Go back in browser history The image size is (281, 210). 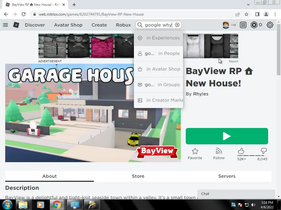click(x=6, y=14)
